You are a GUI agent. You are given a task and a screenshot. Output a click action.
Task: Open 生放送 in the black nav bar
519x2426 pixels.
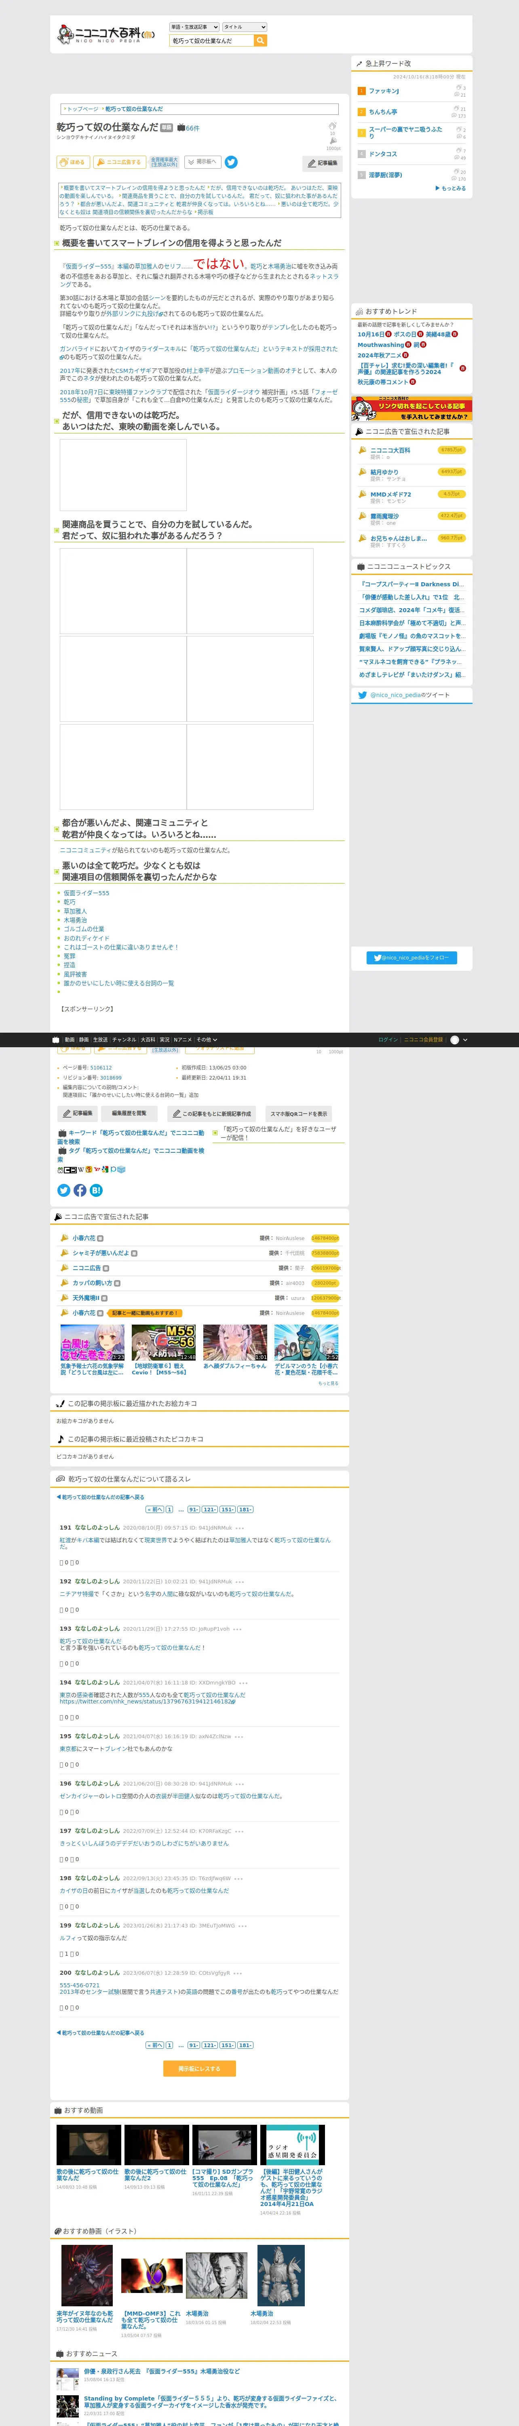pyautogui.click(x=100, y=1040)
